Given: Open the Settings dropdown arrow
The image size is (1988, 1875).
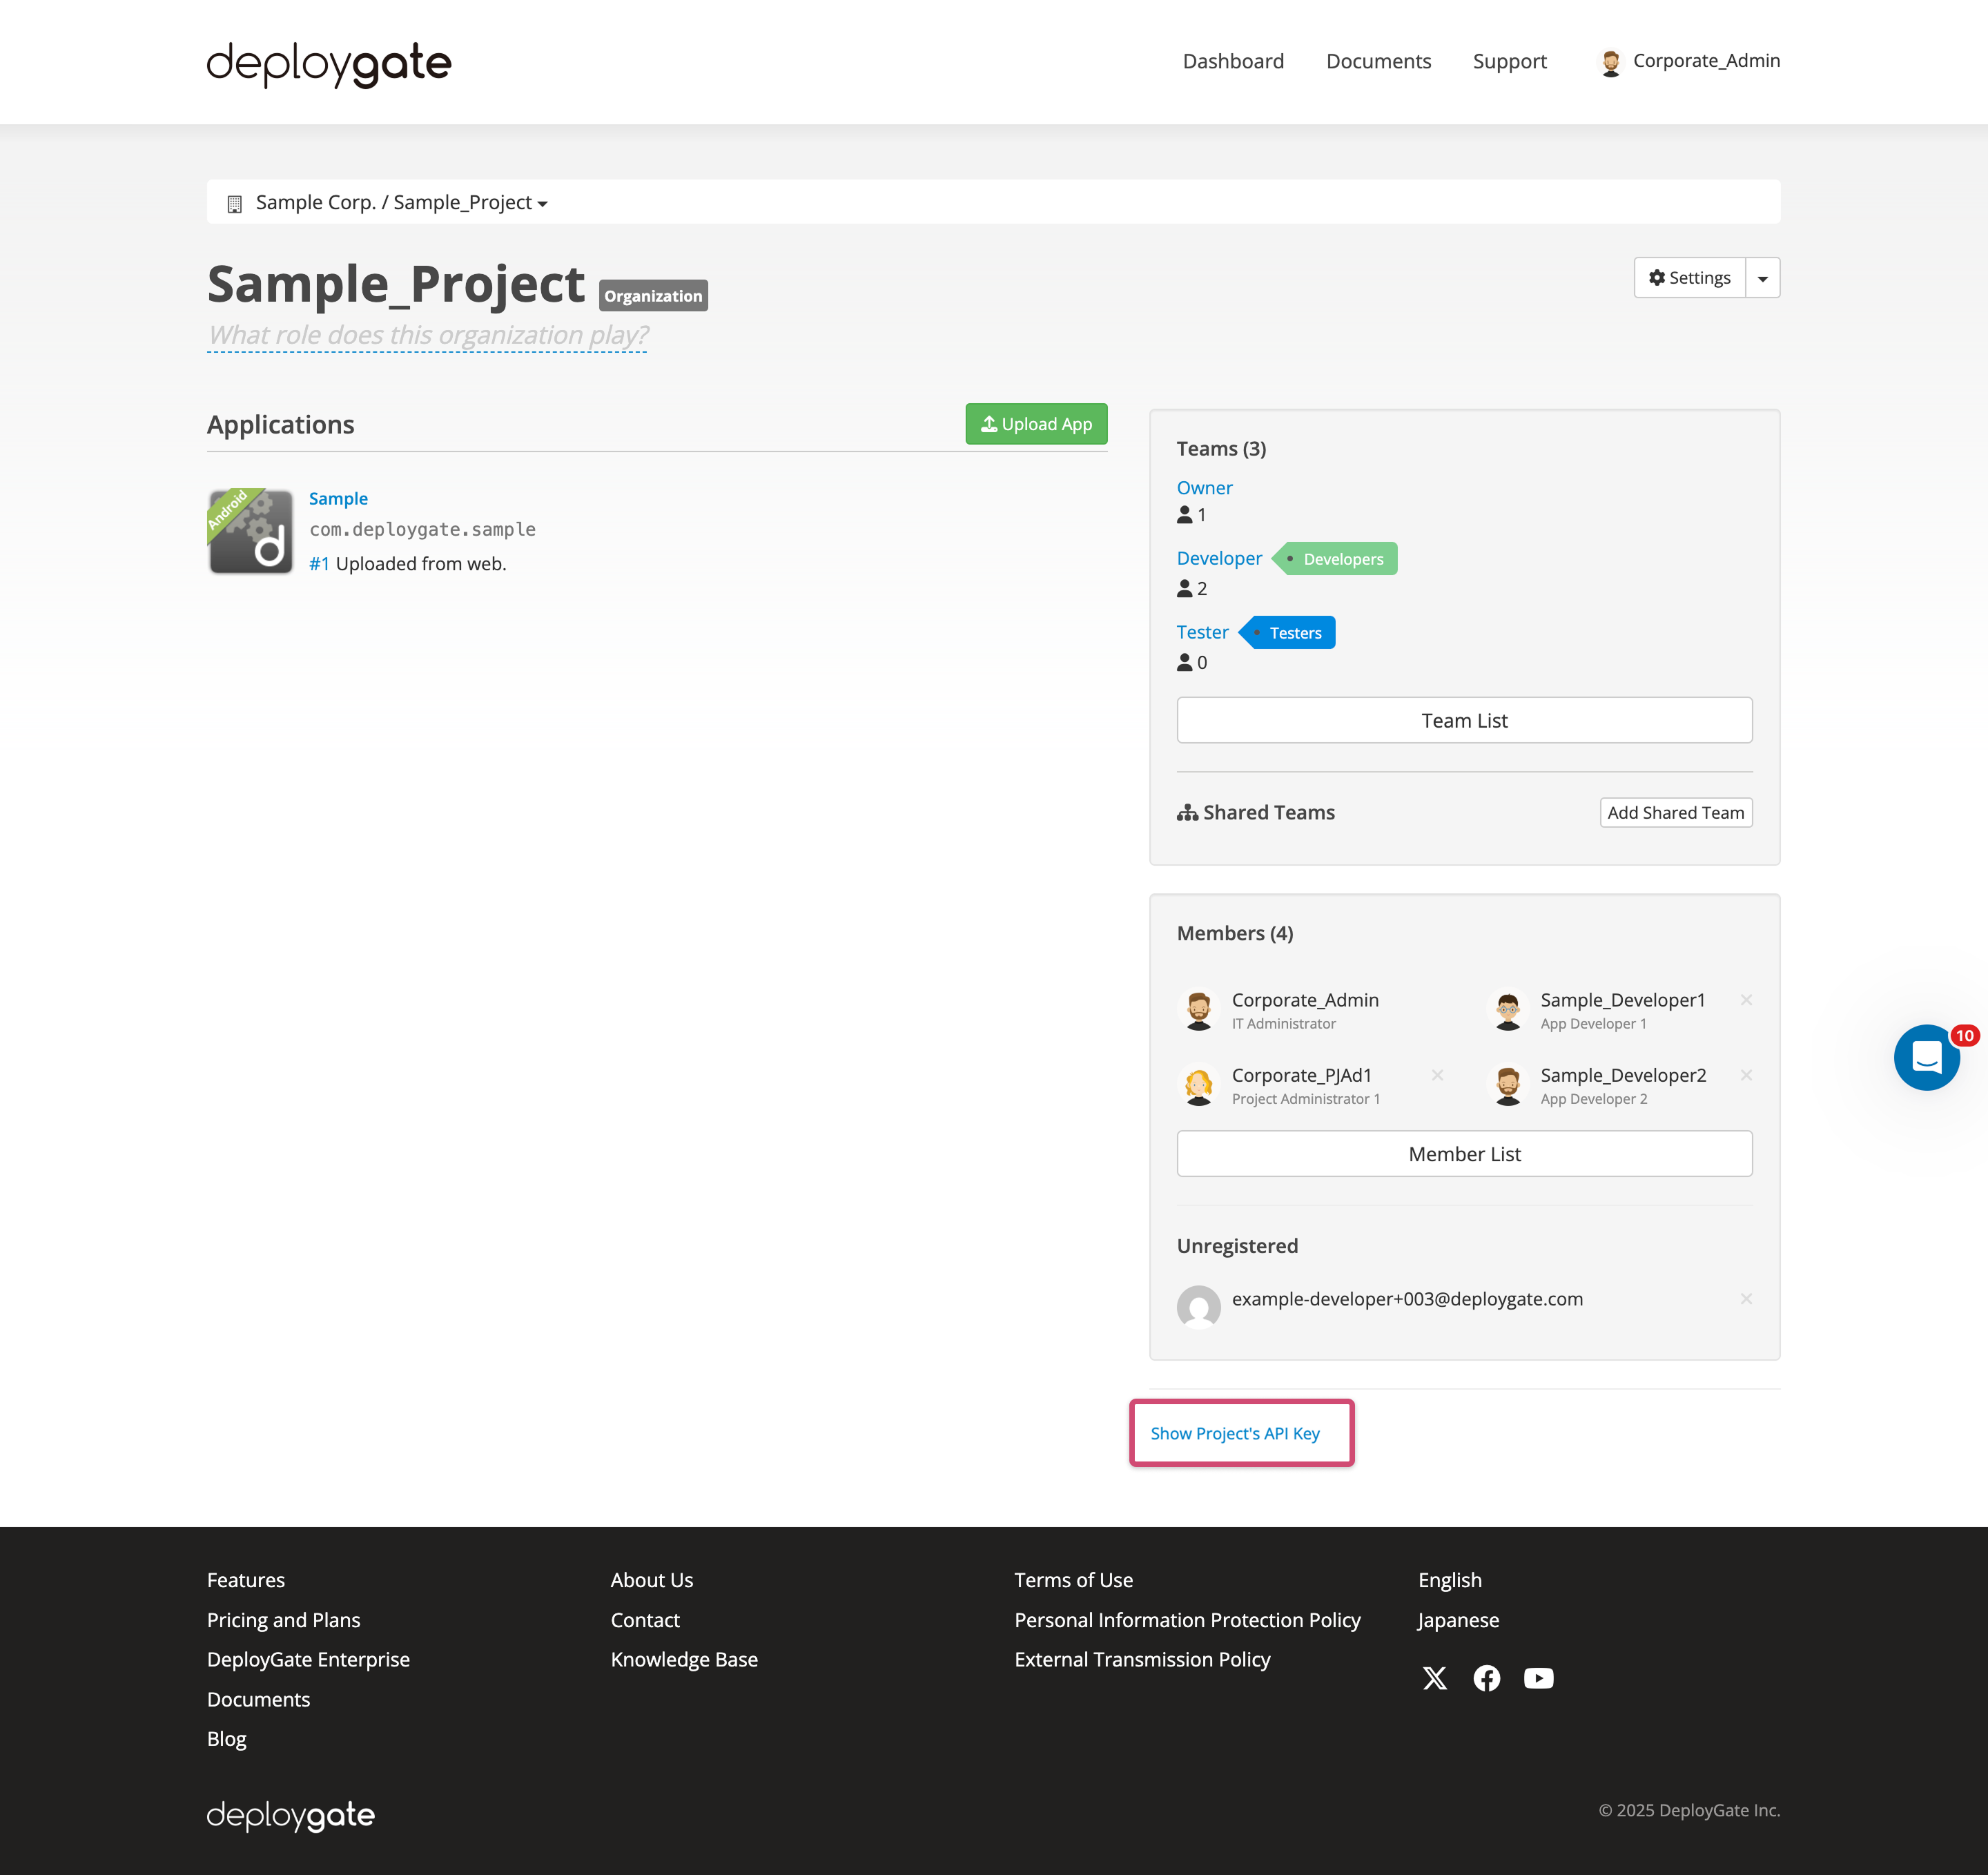Looking at the screenshot, I should pos(1763,277).
